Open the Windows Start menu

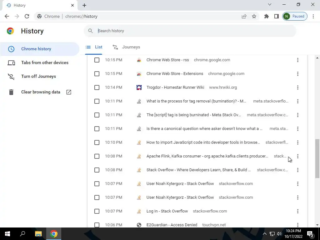7,234
